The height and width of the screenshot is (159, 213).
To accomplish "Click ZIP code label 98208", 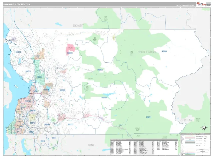I will coord(33,111).
